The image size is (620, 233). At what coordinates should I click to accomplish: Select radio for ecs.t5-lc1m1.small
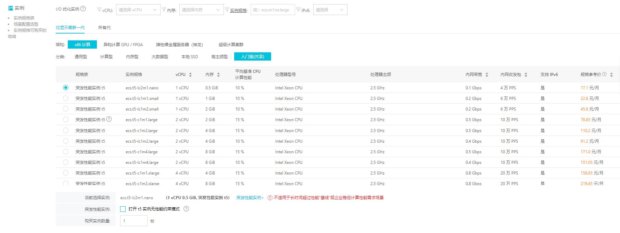pos(66,98)
